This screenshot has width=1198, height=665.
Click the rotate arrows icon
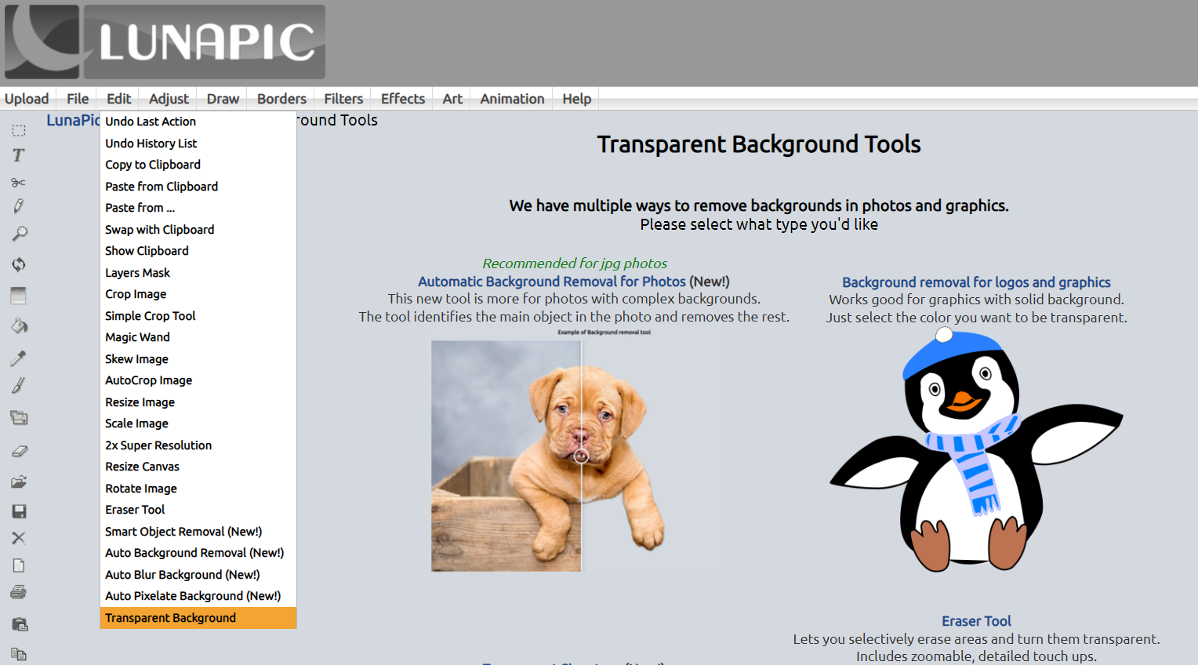[19, 264]
